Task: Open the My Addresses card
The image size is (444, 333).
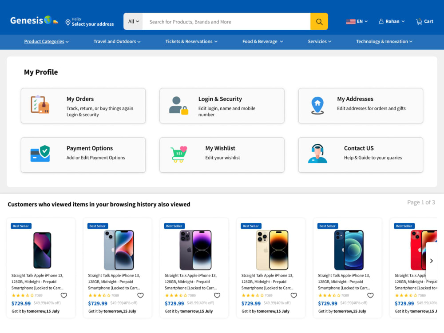Action: [361, 106]
